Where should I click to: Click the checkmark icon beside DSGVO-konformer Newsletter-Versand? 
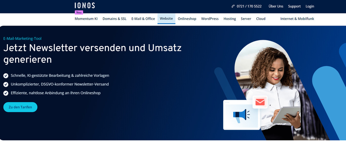point(6,84)
